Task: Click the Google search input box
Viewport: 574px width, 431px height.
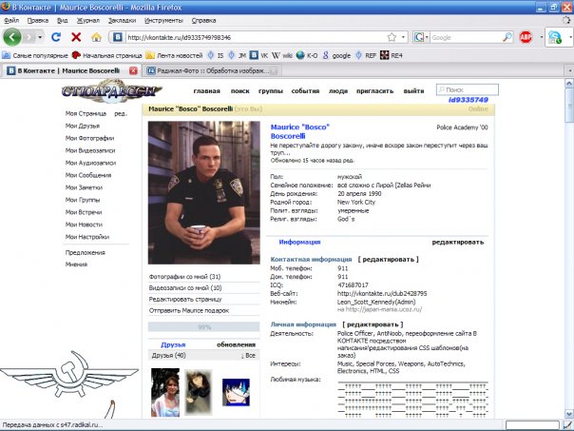Action: point(466,37)
